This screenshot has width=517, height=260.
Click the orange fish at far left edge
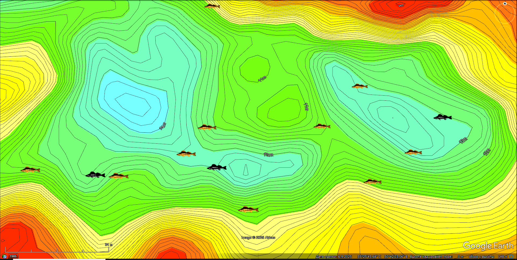click(30, 170)
